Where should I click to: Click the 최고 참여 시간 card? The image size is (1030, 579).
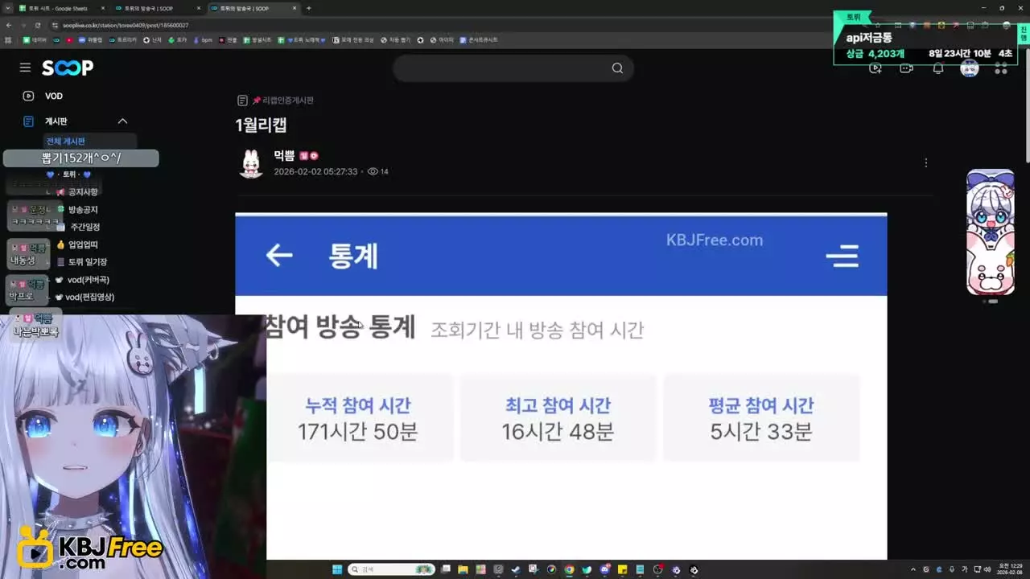pos(558,418)
